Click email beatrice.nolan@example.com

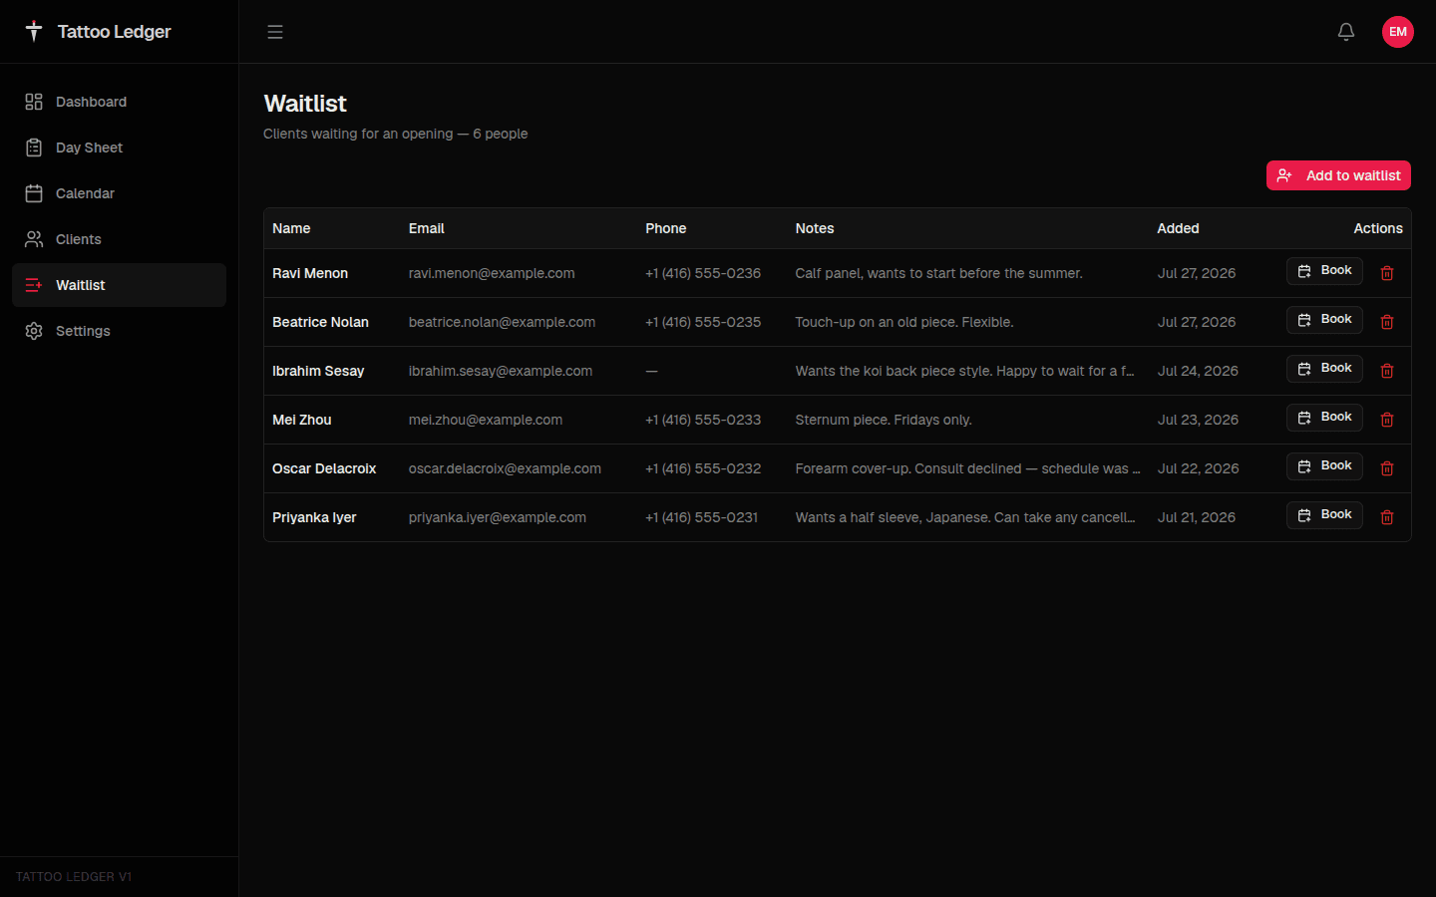coord(502,322)
